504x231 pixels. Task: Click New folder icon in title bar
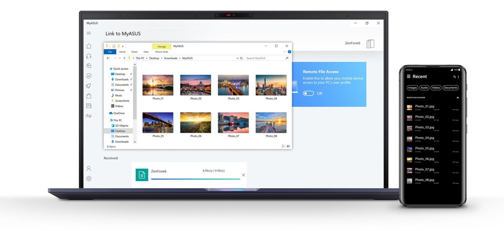point(118,46)
